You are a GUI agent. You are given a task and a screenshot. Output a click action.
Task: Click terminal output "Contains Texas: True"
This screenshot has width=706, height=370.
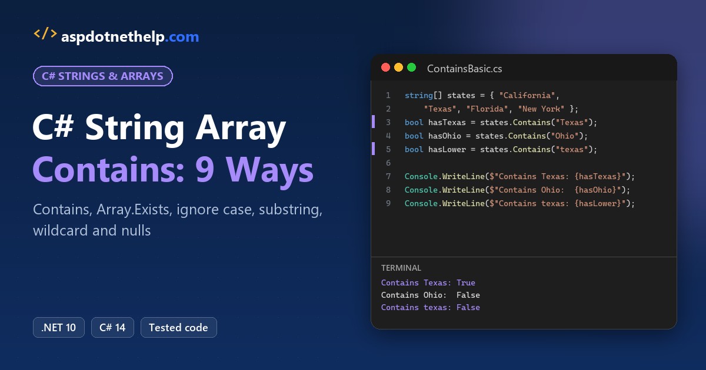click(x=428, y=282)
